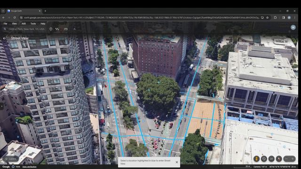The height and width of the screenshot is (169, 301).
Task: Open the Help menu
Action: [43, 23]
